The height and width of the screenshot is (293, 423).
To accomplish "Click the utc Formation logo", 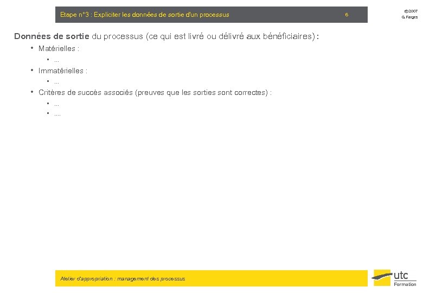I will (x=394, y=278).
